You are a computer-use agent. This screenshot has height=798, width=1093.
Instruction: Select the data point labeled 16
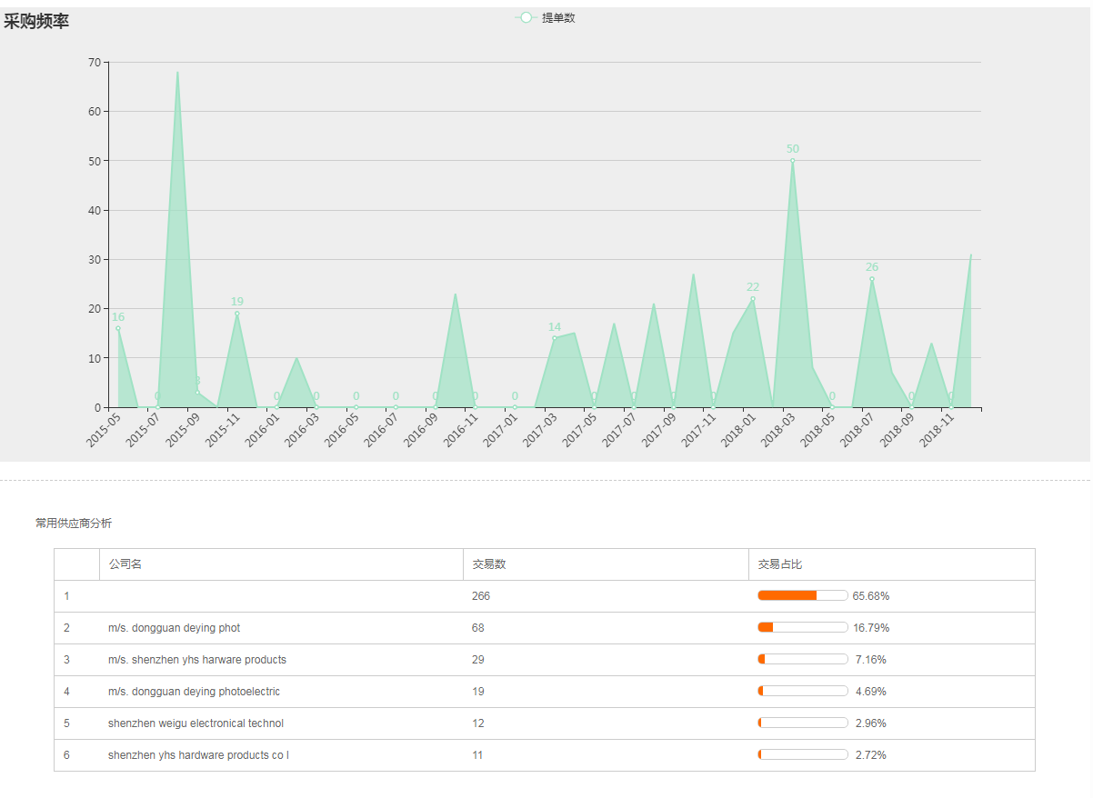pyautogui.click(x=118, y=328)
